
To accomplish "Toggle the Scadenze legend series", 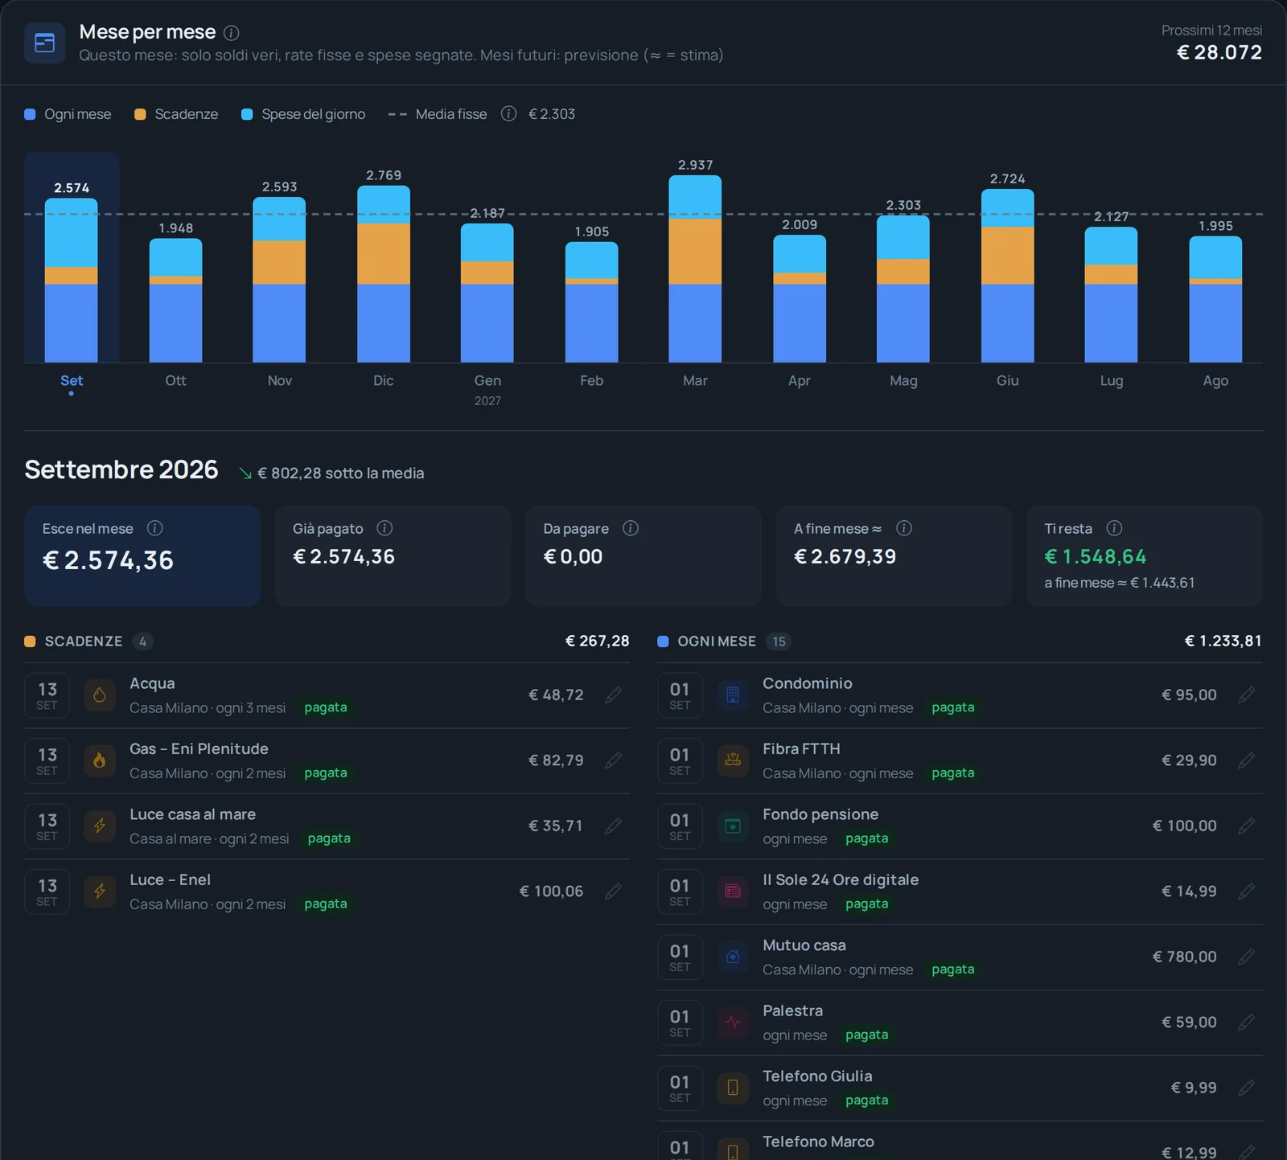I will [176, 114].
